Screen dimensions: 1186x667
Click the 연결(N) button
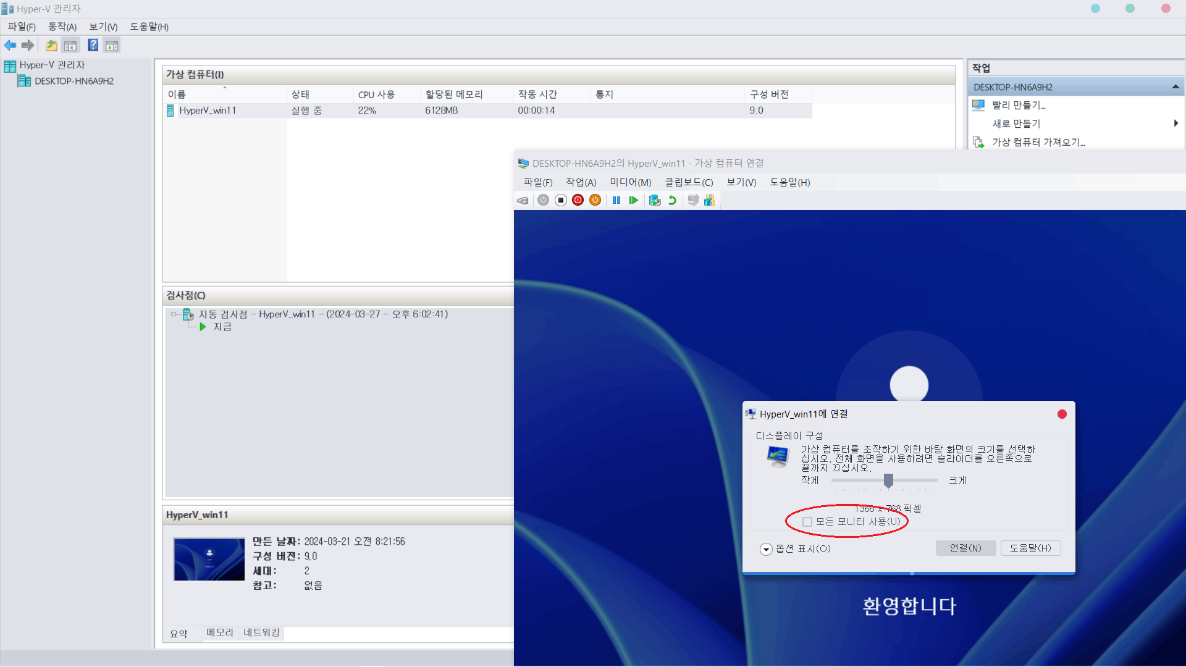click(965, 548)
